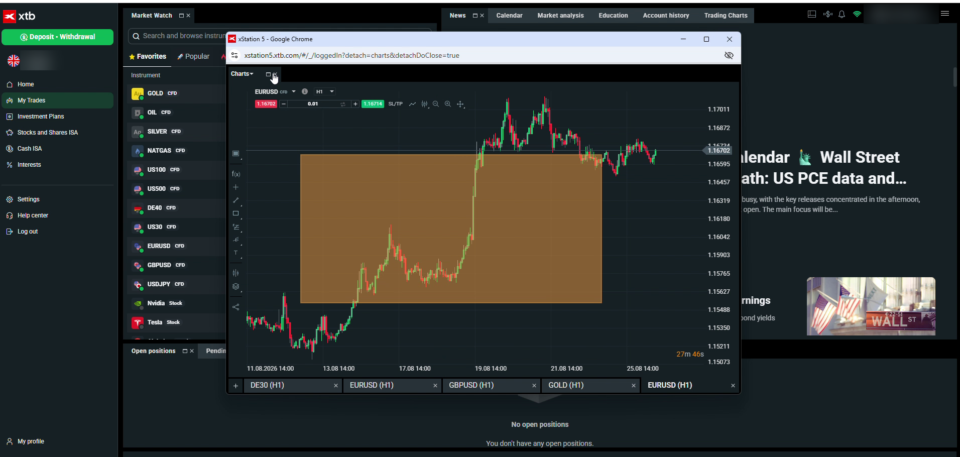
Task: Click the Wall Street news thumbnail image
Action: (x=871, y=306)
